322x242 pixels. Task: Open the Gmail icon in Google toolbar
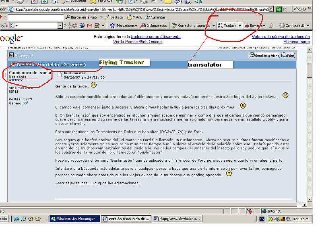tap(89, 25)
